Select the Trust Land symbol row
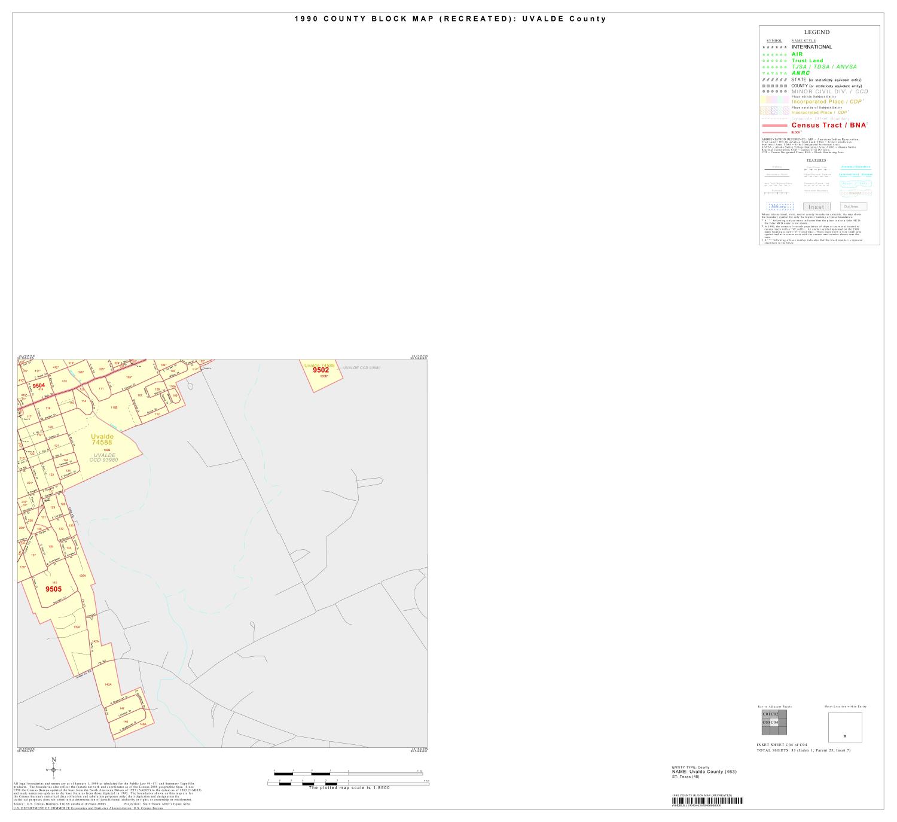This screenshot has width=897, height=822. click(774, 60)
